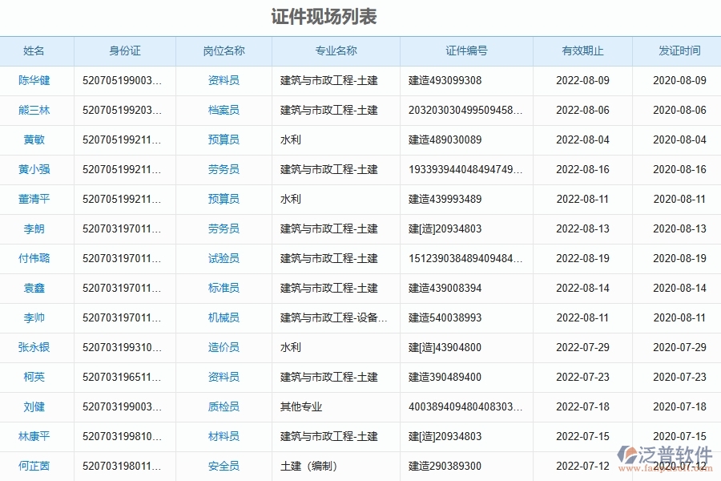Sort by 发证时间 column
The image size is (721, 481).
pyautogui.click(x=676, y=51)
